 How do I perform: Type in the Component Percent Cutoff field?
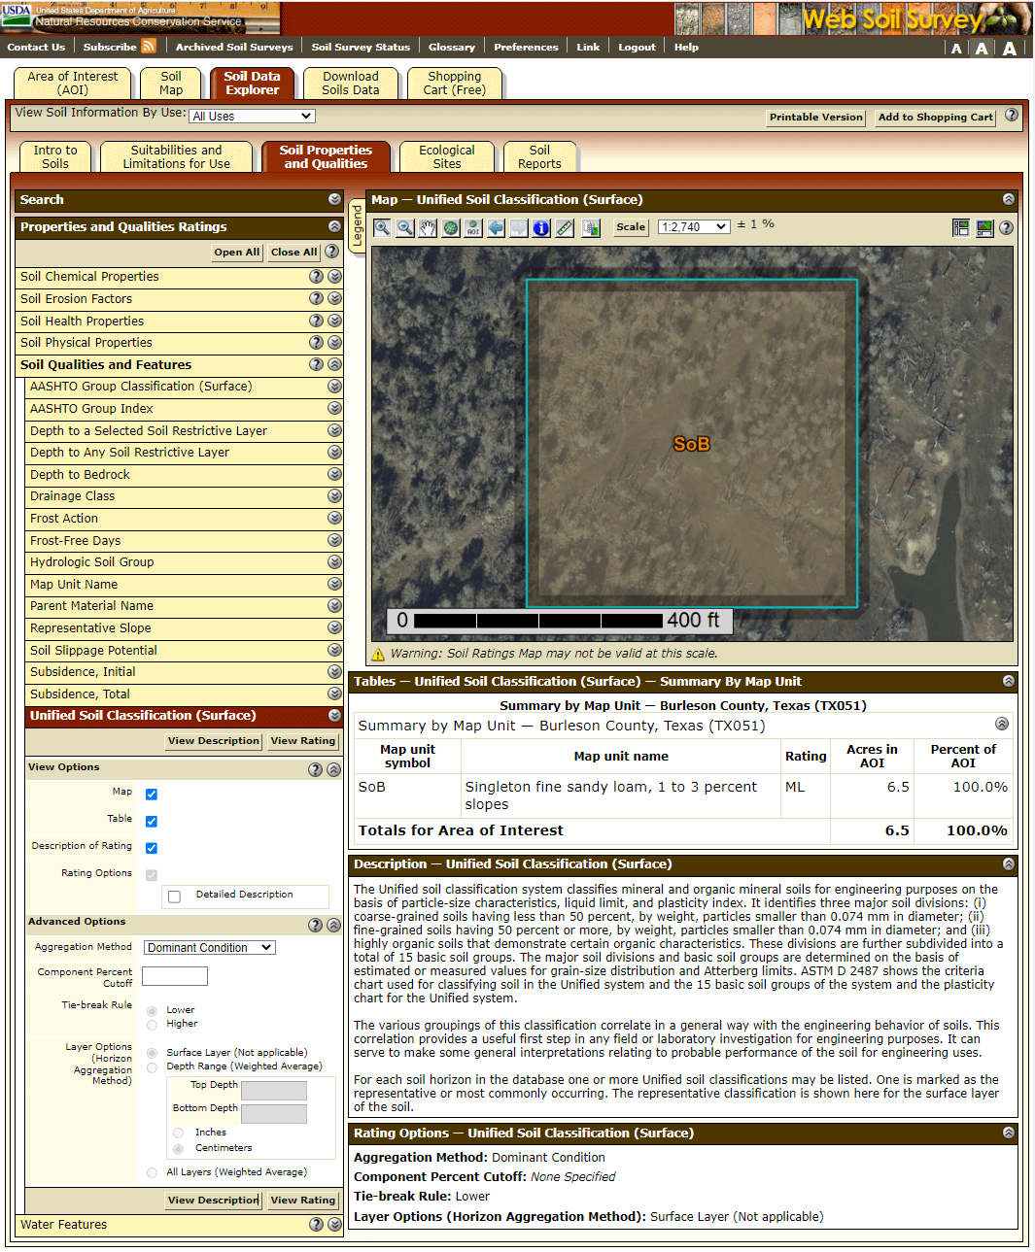click(x=174, y=976)
